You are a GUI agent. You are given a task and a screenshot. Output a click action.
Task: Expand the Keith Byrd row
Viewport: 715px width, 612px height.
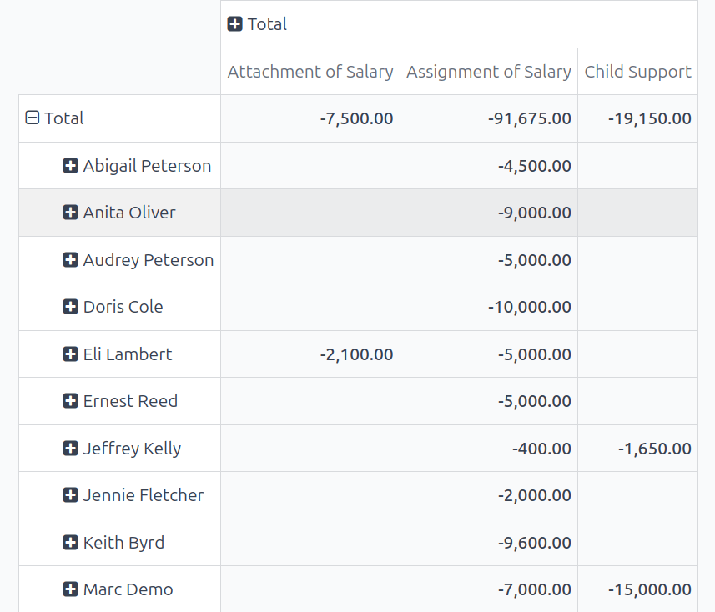point(70,542)
